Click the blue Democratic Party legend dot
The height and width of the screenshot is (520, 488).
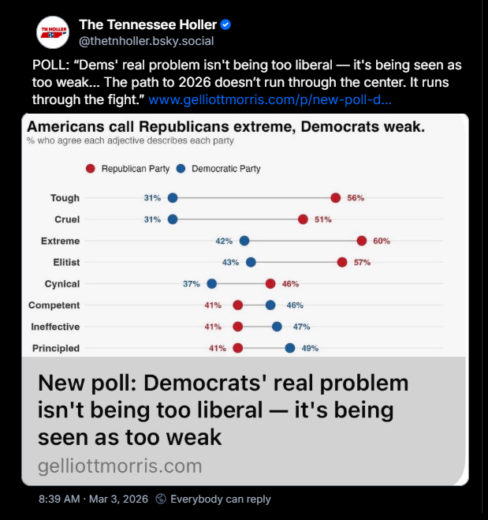pyautogui.click(x=181, y=168)
